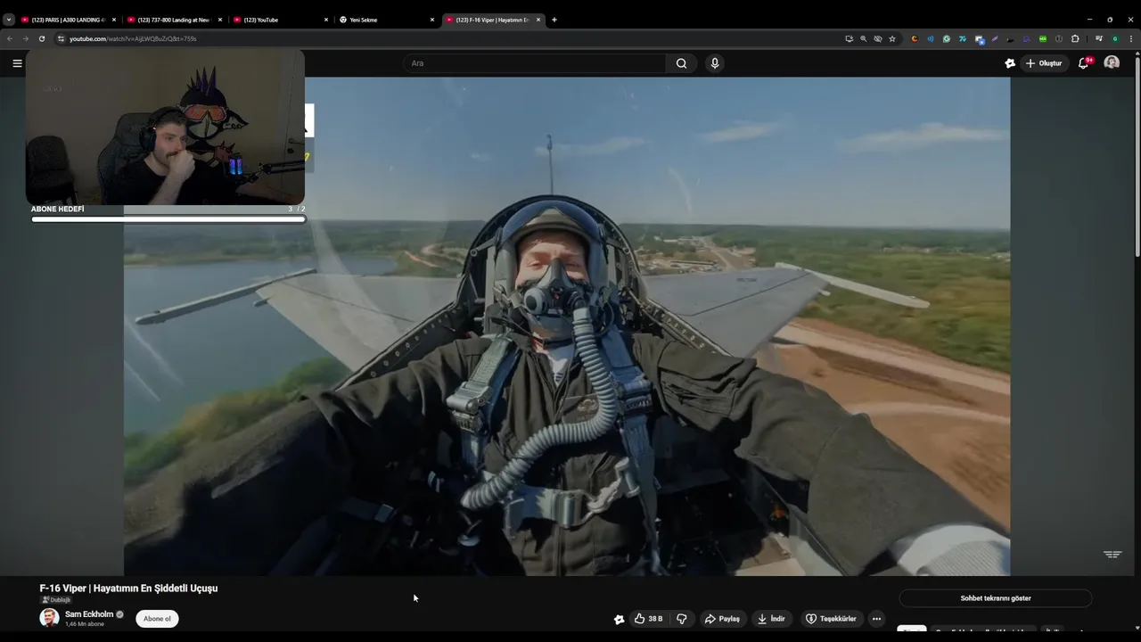Click the streamer webcam overlay
The image size is (1141, 642).
point(165,127)
